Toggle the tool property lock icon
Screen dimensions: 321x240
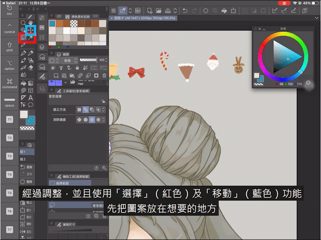pyautogui.click(x=103, y=101)
